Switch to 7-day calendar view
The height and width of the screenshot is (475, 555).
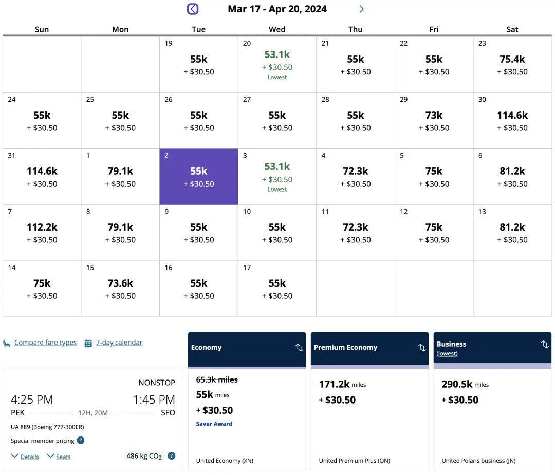(x=119, y=343)
